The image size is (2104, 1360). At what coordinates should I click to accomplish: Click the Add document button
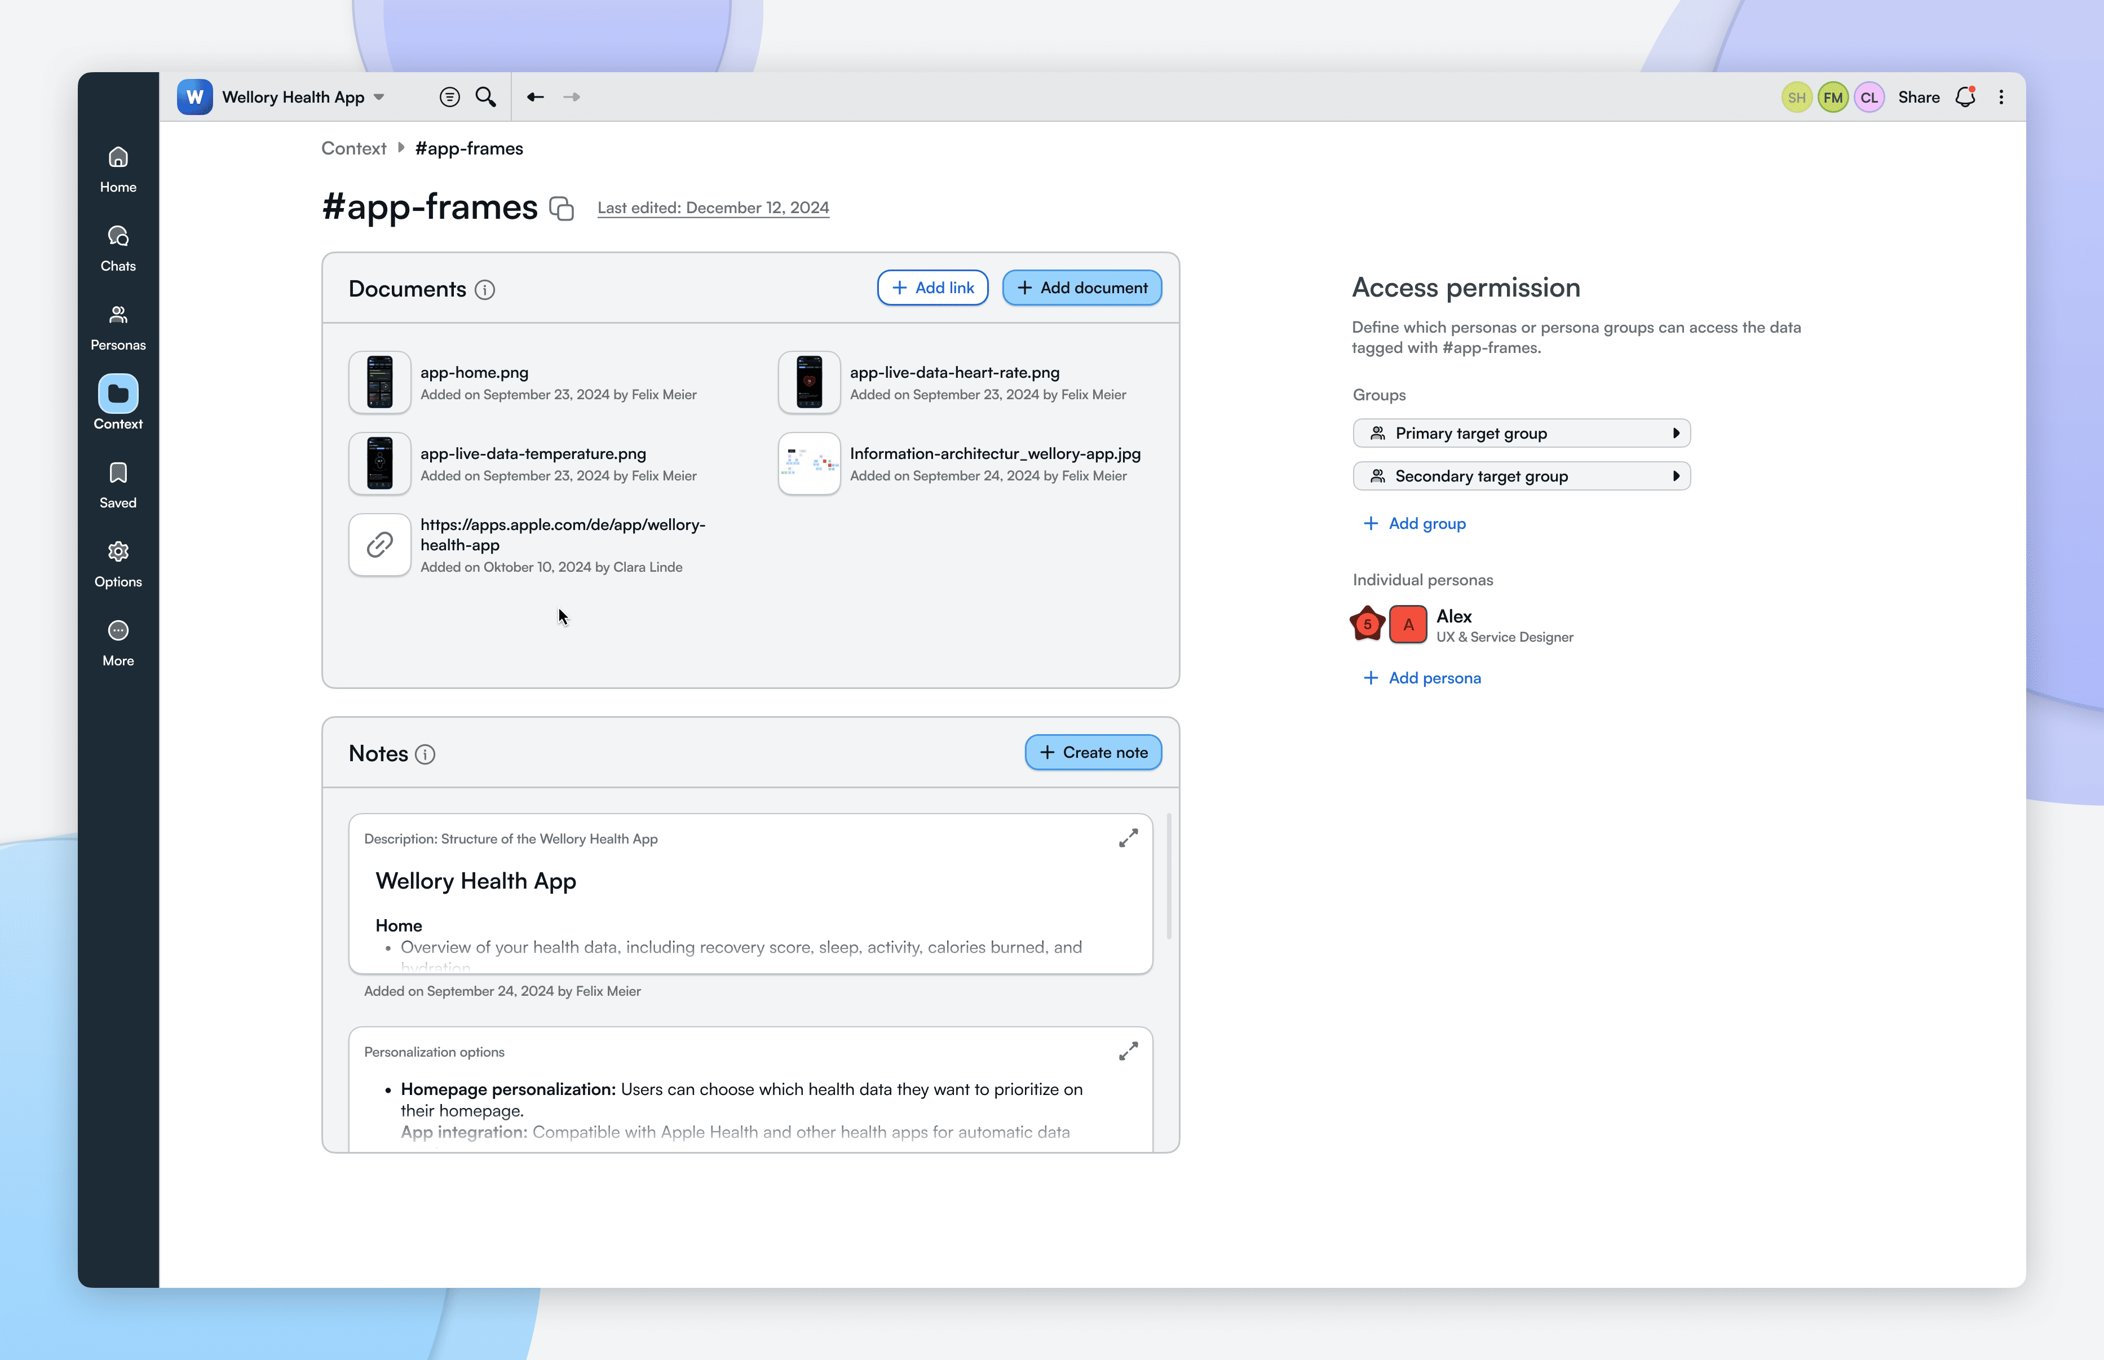coord(1081,288)
